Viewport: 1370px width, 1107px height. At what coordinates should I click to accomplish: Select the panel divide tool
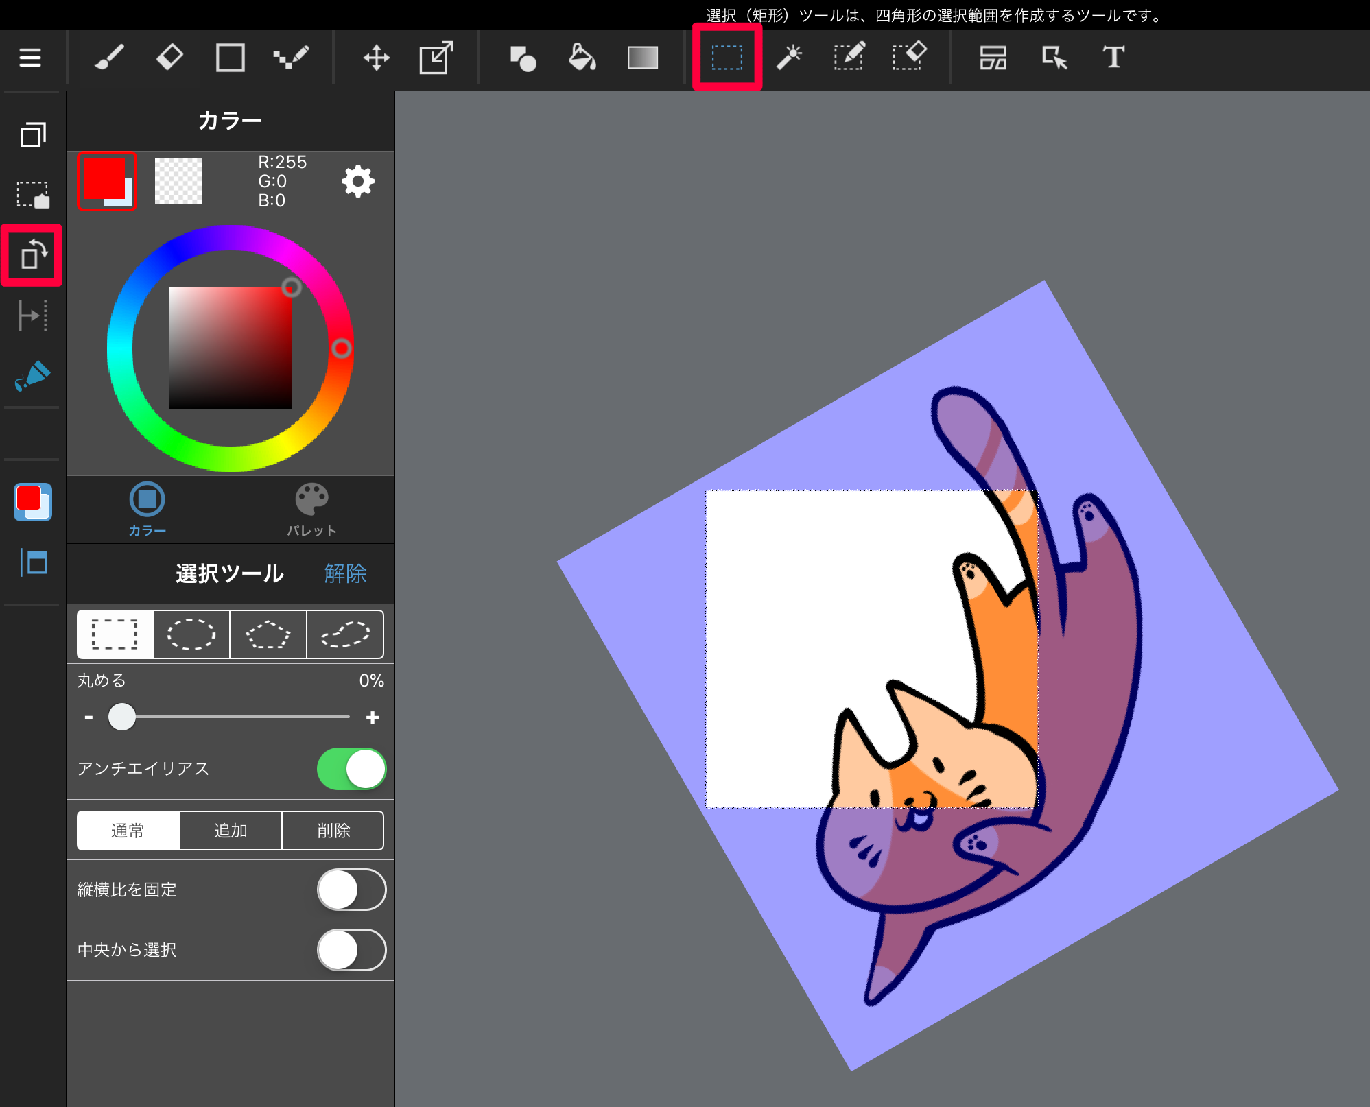pos(993,58)
